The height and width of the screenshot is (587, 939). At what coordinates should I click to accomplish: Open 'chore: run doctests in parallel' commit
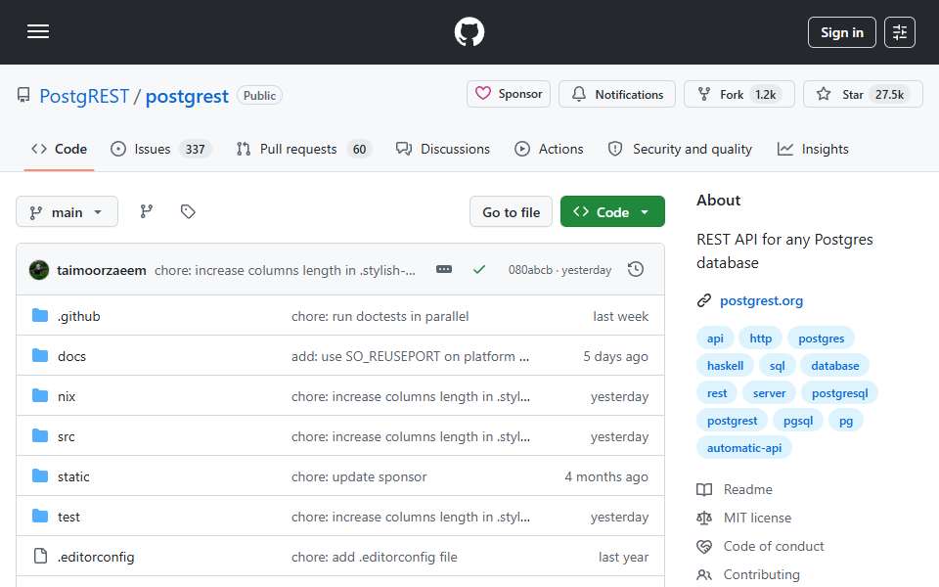380,316
